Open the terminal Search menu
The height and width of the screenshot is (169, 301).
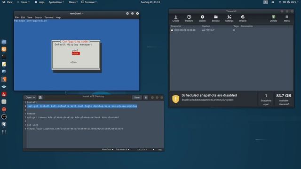pyautogui.click(x=39, y=17)
